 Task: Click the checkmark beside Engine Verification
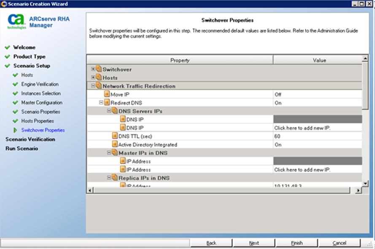pyautogui.click(x=15, y=84)
